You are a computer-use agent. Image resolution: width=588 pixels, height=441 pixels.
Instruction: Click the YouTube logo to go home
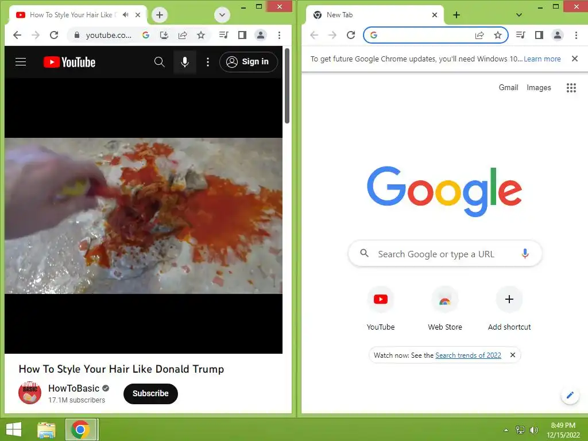click(69, 62)
